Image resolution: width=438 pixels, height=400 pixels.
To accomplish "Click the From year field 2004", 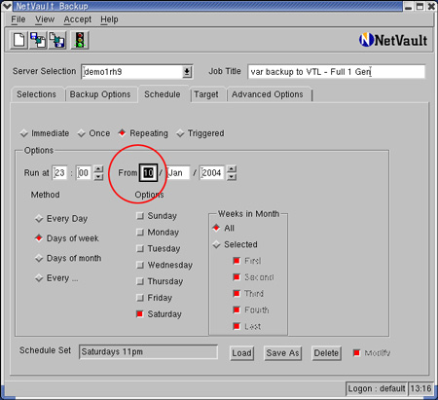I will coord(211,172).
